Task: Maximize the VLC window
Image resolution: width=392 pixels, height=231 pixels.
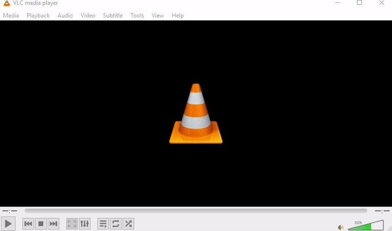Action: pos(359,3)
